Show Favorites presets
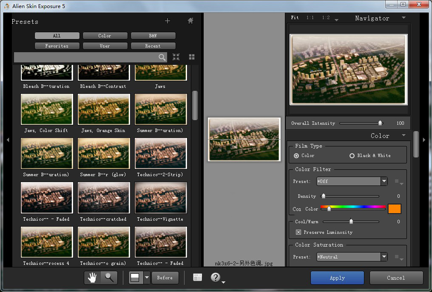This screenshot has width=432, height=292. (57, 46)
